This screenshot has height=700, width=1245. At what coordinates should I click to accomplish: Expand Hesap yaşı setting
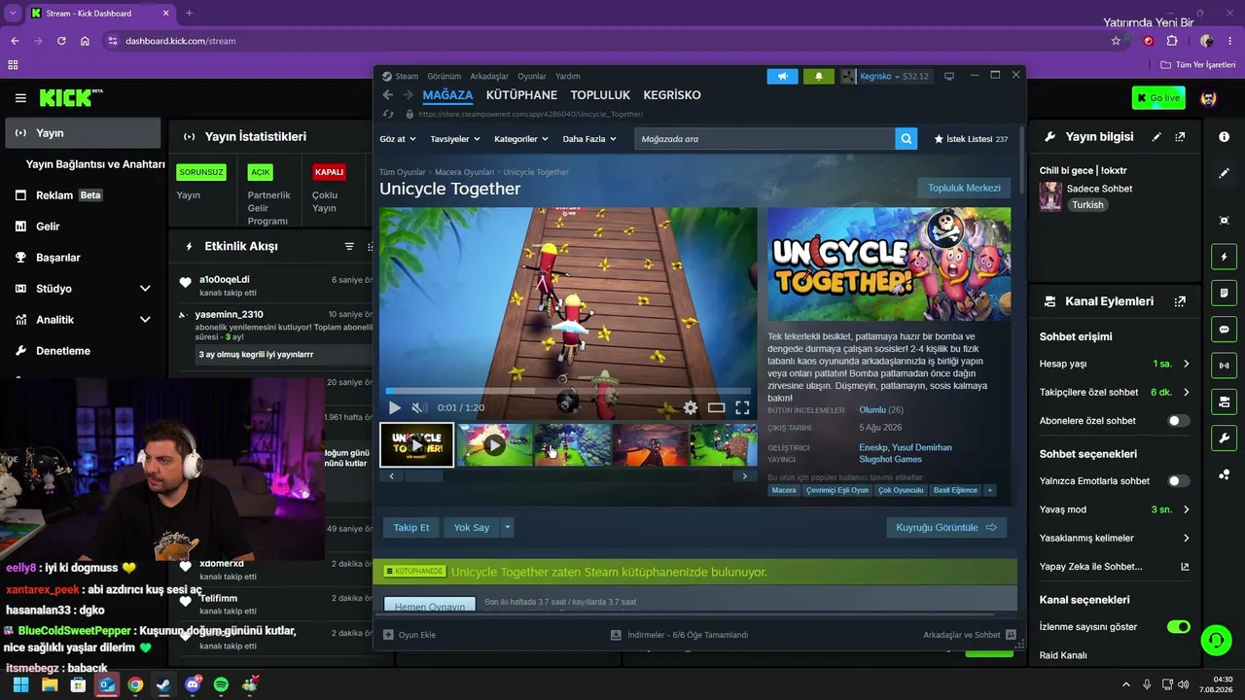(1186, 364)
